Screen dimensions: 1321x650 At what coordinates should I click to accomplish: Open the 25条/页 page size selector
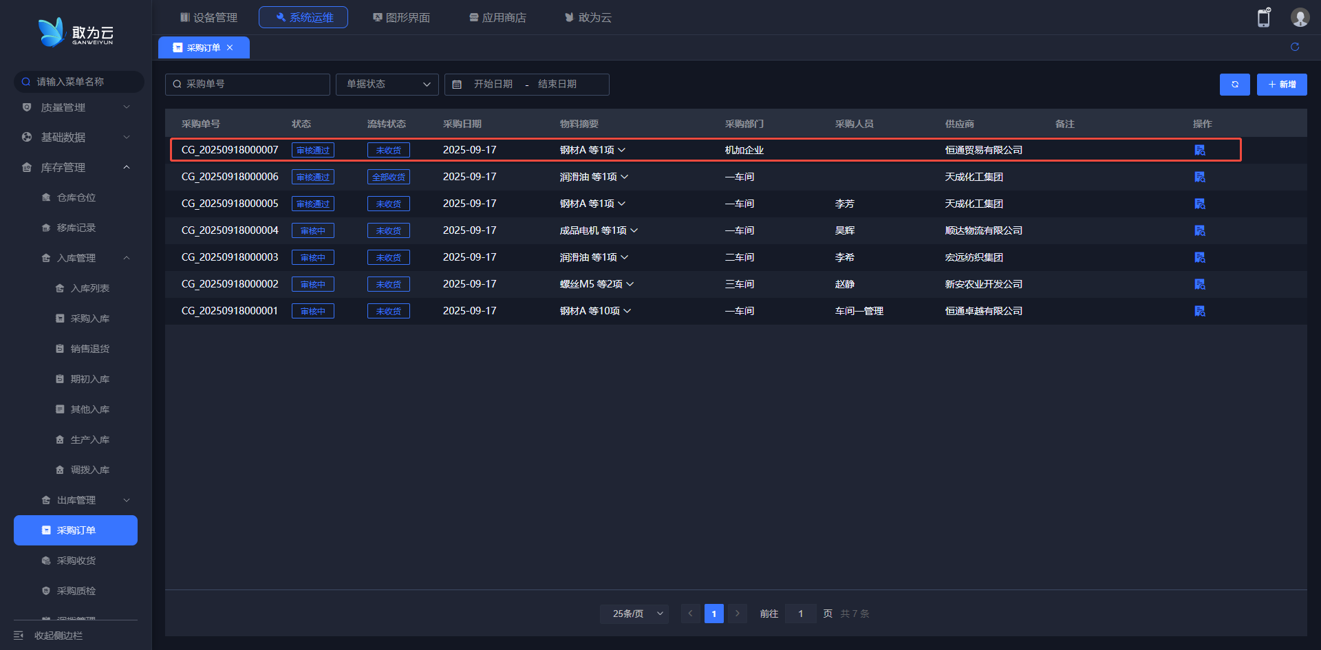[637, 614]
